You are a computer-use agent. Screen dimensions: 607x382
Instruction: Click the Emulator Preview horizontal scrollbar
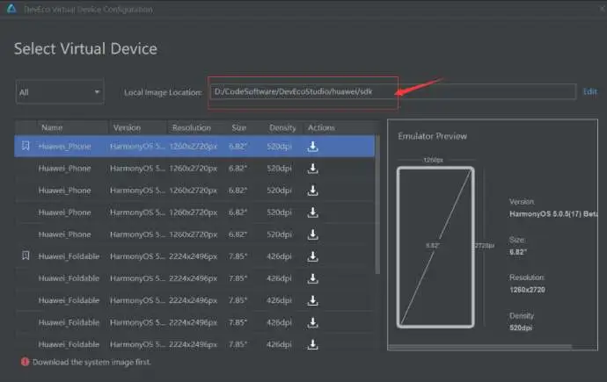[480, 347]
